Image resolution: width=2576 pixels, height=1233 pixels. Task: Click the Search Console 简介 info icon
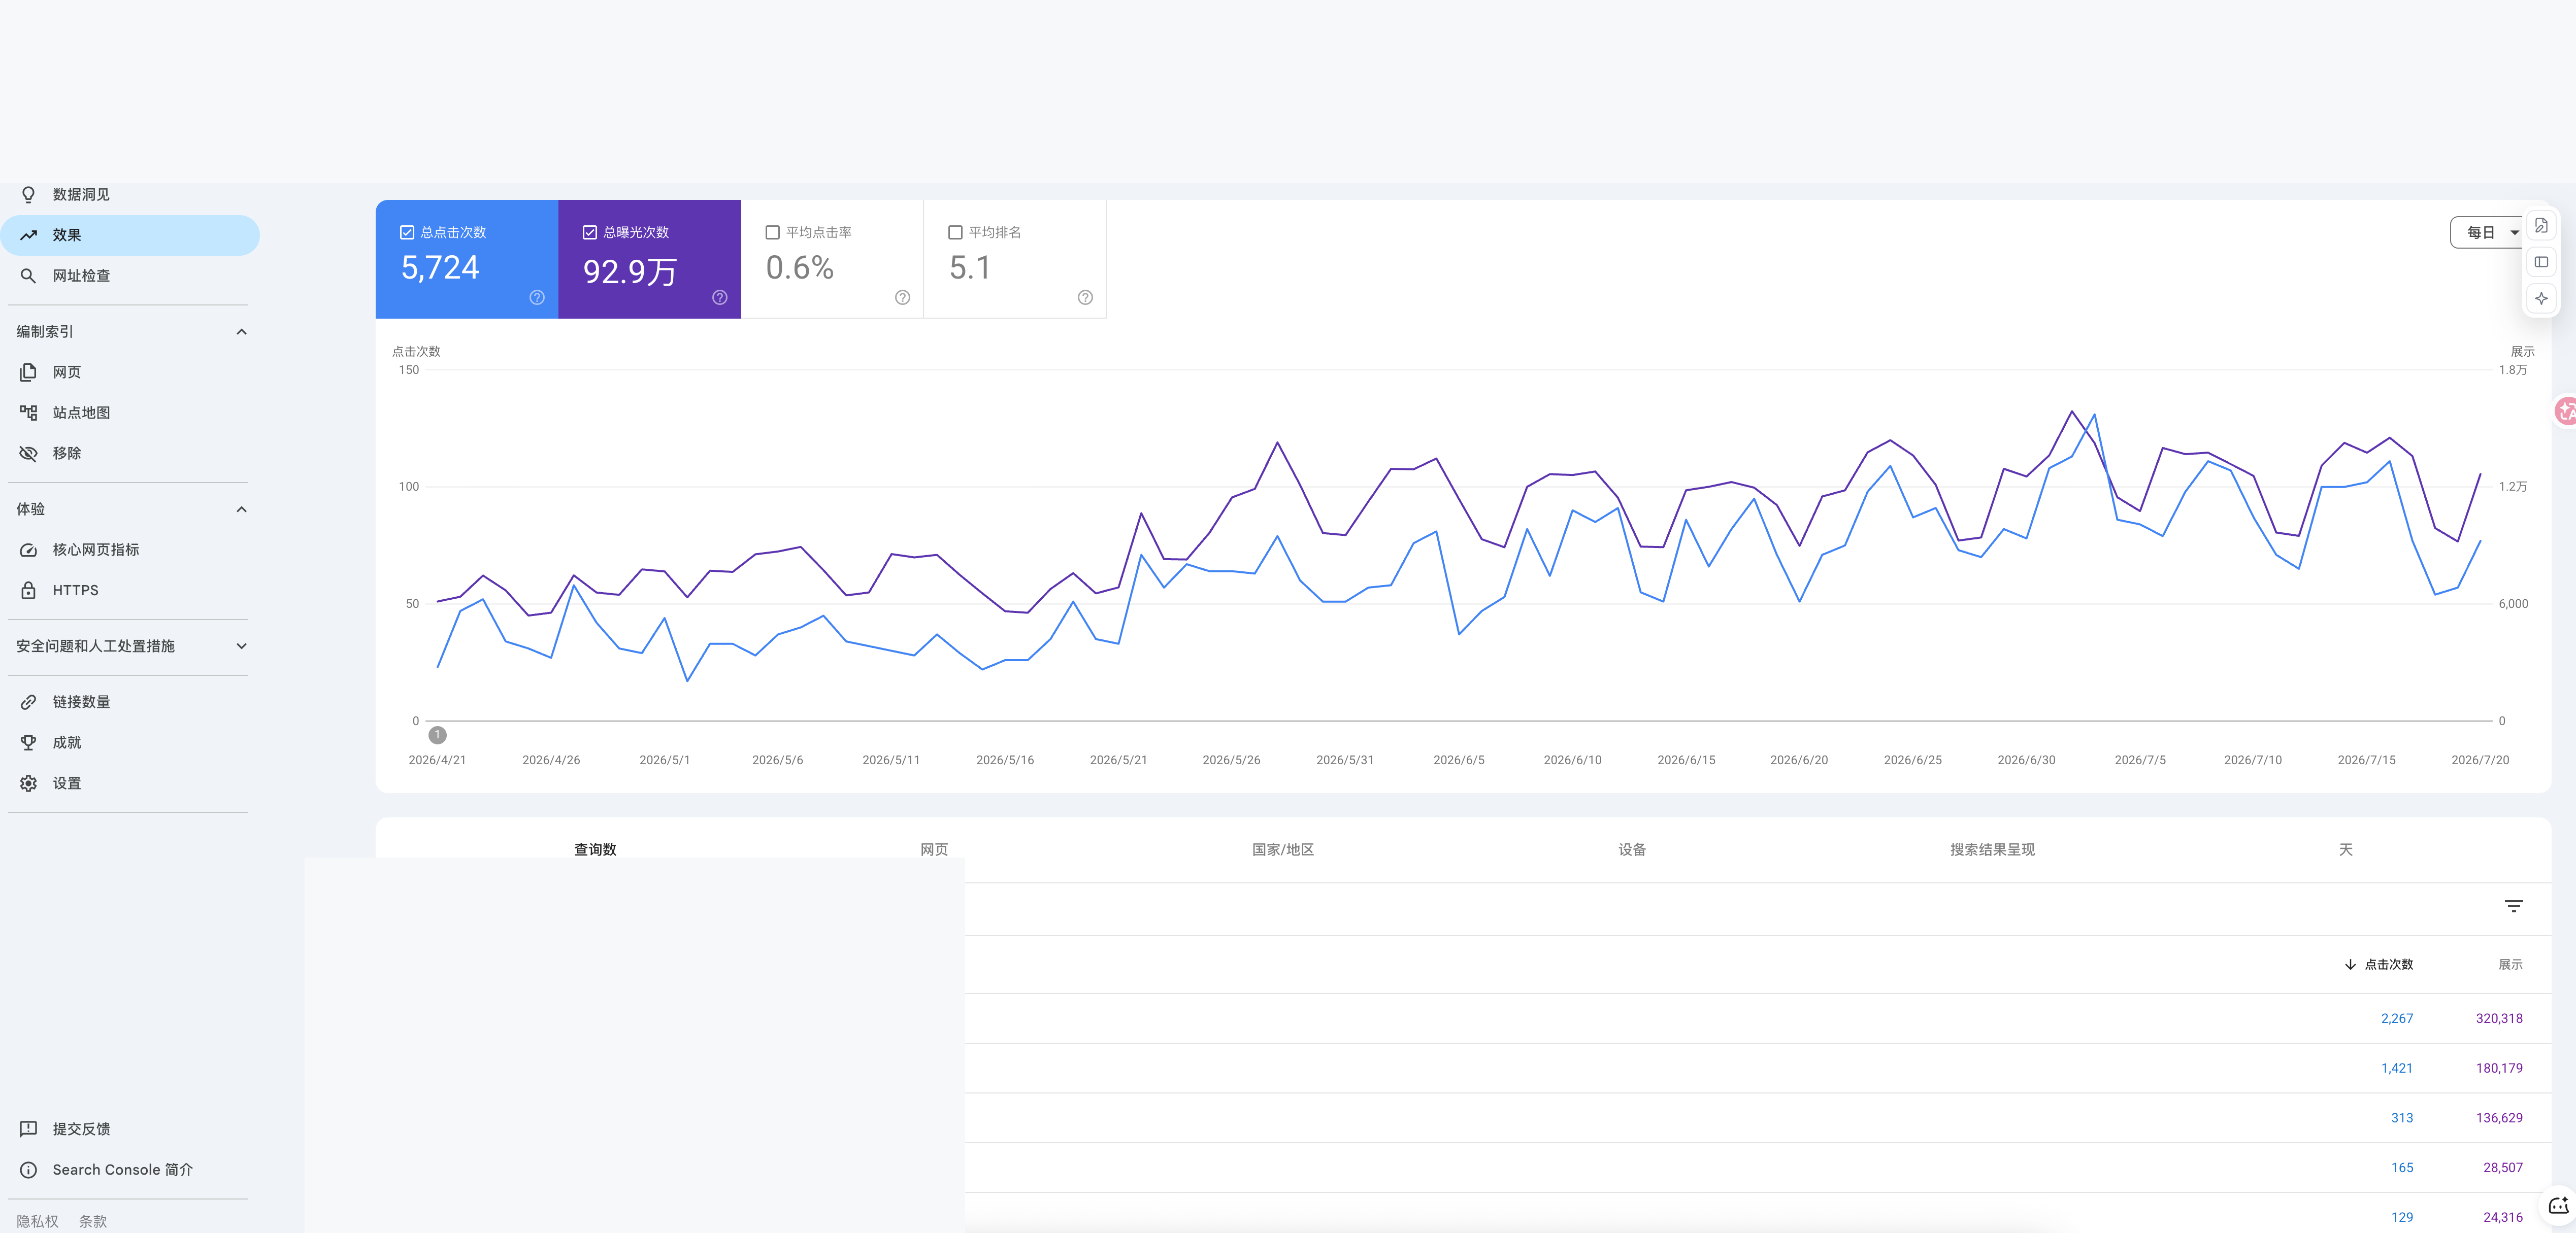coord(28,1170)
